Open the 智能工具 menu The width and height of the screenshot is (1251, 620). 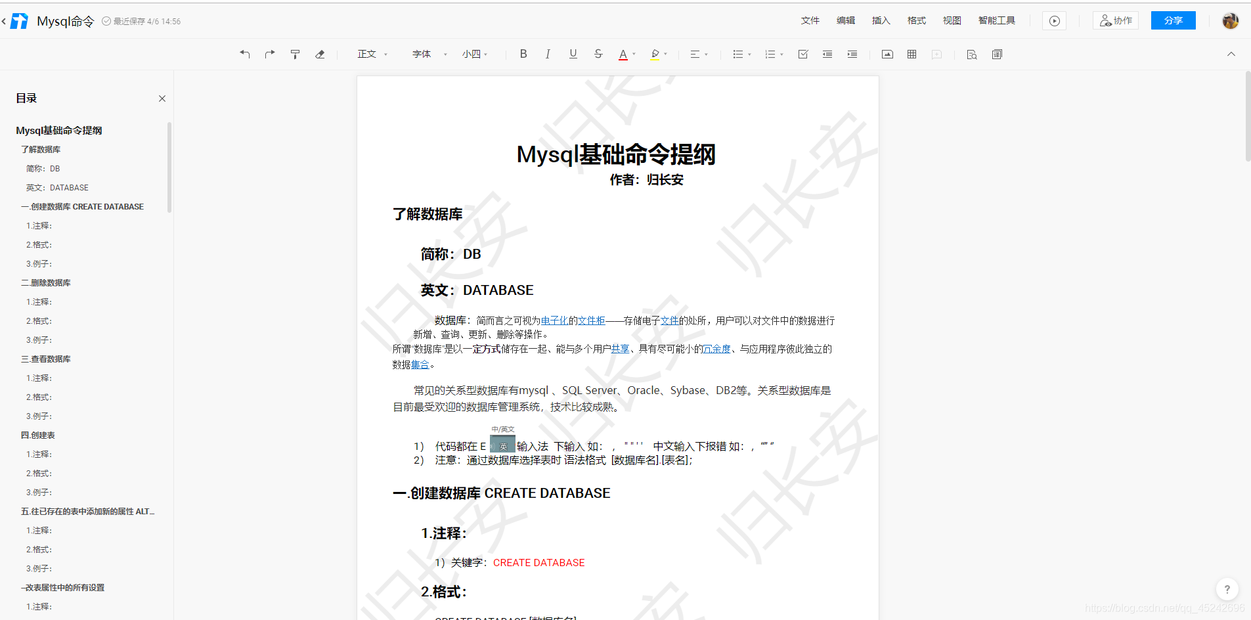(997, 20)
